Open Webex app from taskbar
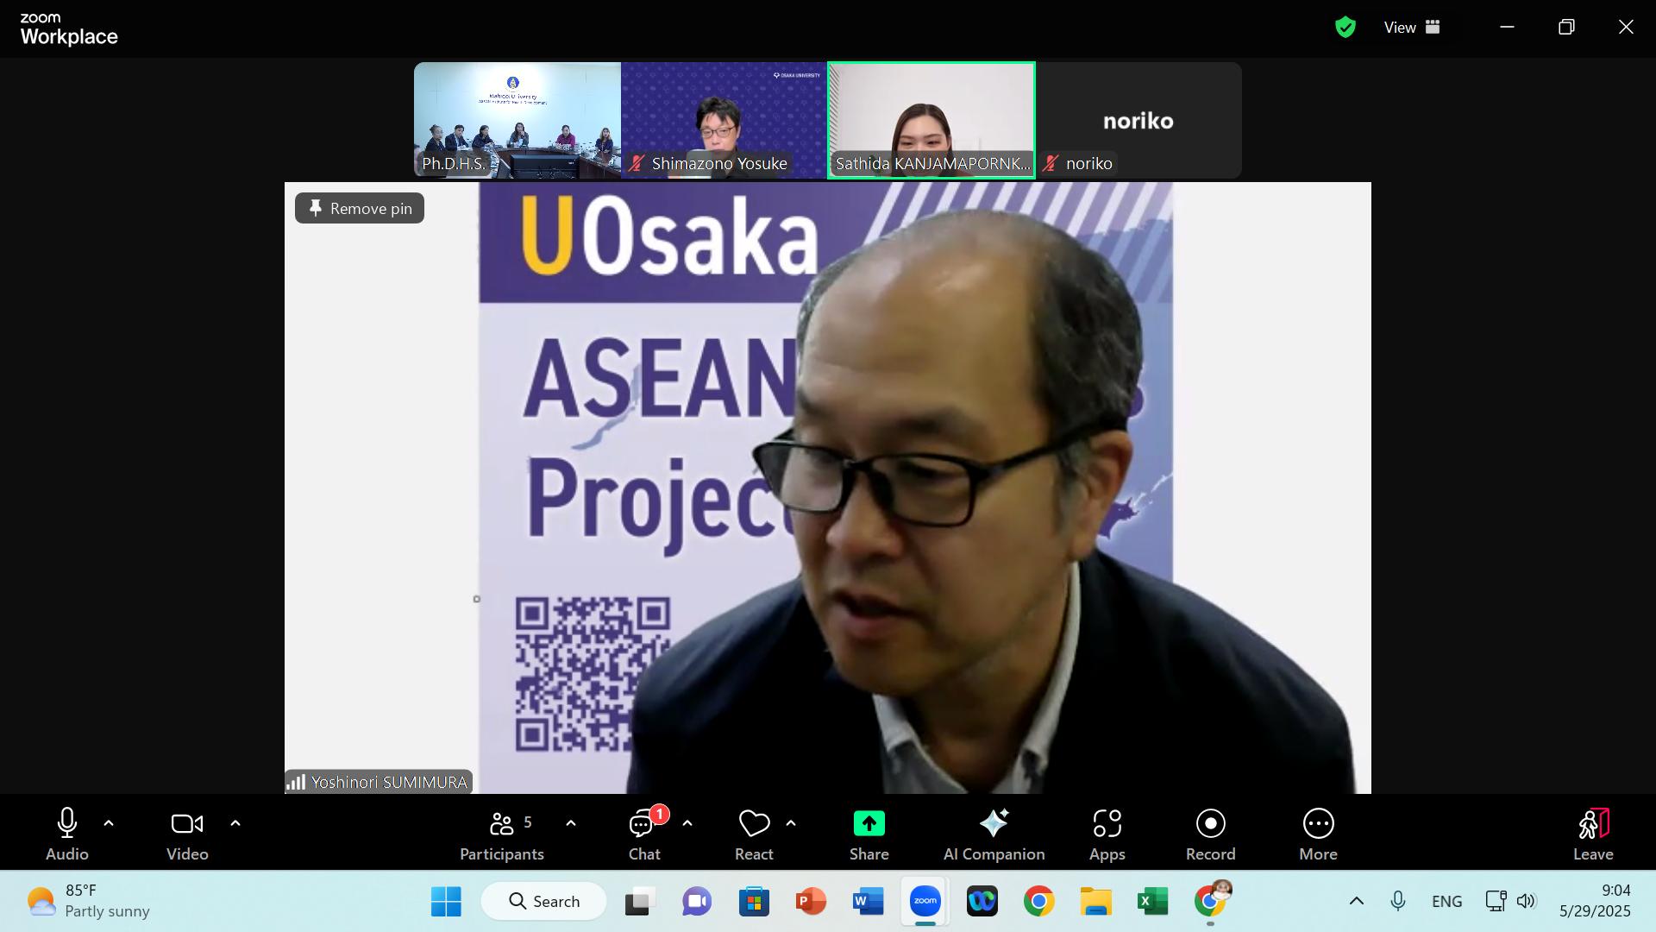The height and width of the screenshot is (932, 1656). [x=982, y=902]
